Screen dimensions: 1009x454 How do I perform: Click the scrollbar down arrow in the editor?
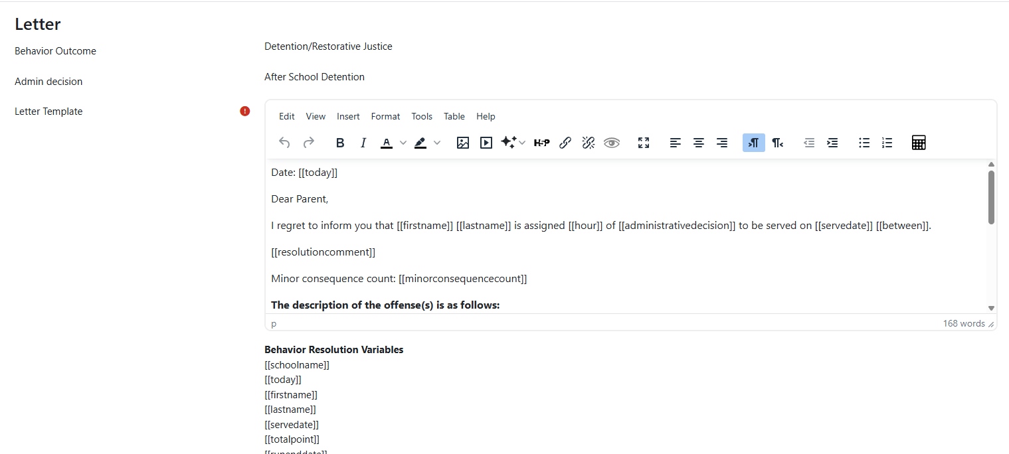click(x=991, y=308)
